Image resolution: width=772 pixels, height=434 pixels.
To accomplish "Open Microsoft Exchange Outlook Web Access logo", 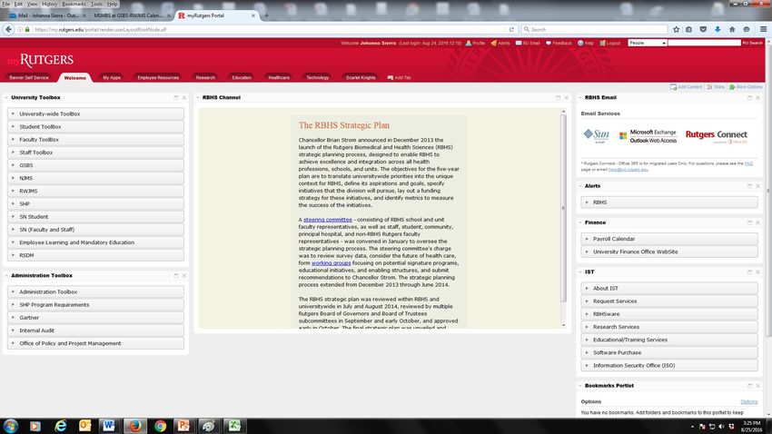I will pyautogui.click(x=648, y=136).
